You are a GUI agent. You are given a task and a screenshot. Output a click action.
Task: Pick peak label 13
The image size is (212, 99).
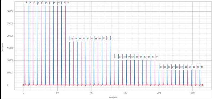76,39
